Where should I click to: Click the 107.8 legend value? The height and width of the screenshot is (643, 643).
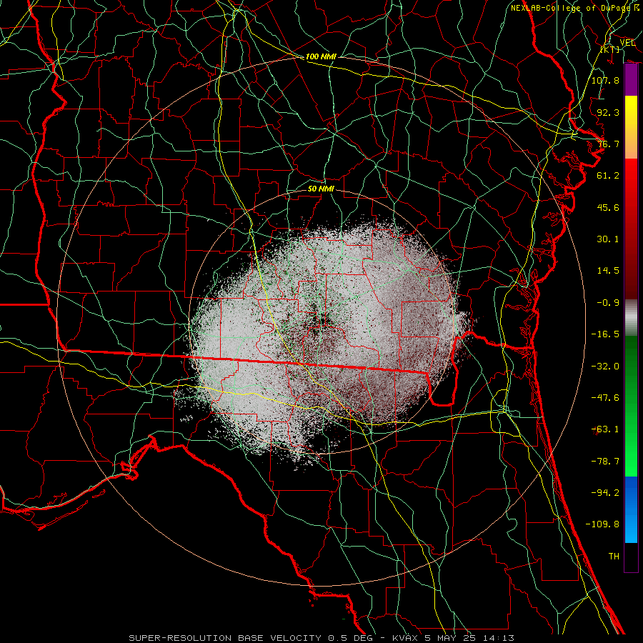click(x=605, y=80)
